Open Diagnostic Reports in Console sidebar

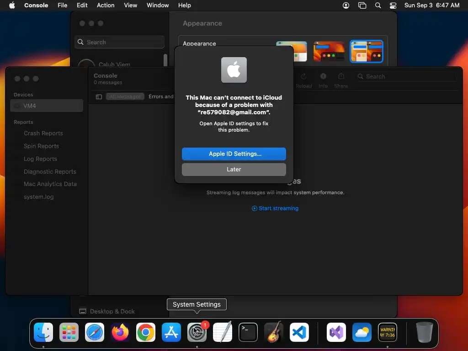tap(50, 172)
